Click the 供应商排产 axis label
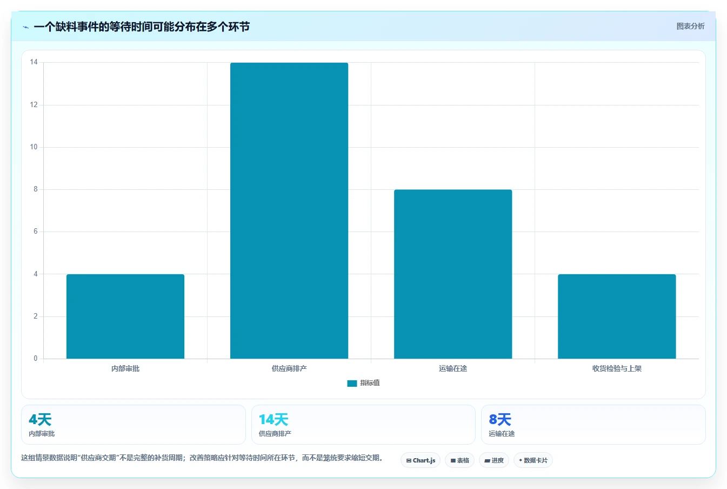Screen dimensions: 727x489 [289, 368]
